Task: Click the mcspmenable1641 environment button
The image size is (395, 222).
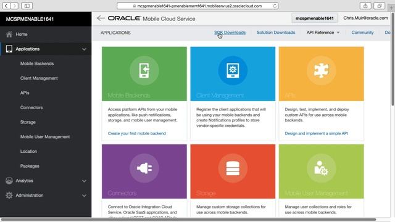Action: tap(314, 18)
